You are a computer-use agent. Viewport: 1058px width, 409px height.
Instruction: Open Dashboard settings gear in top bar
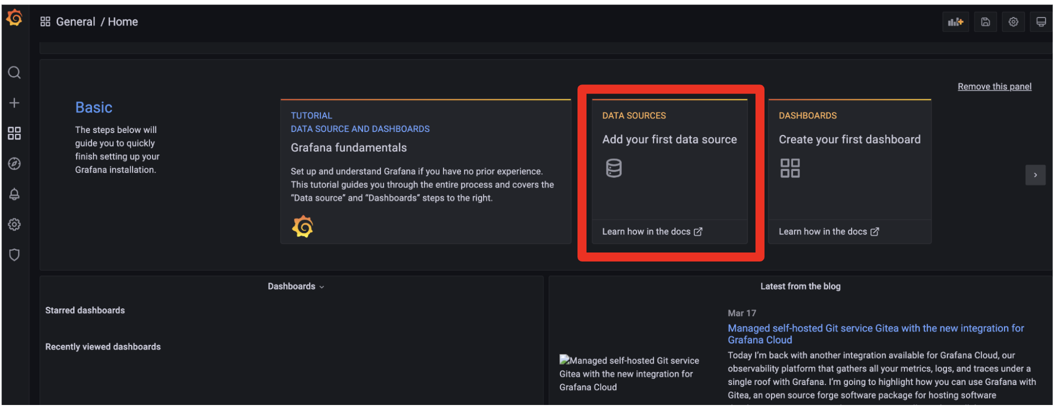[1013, 22]
